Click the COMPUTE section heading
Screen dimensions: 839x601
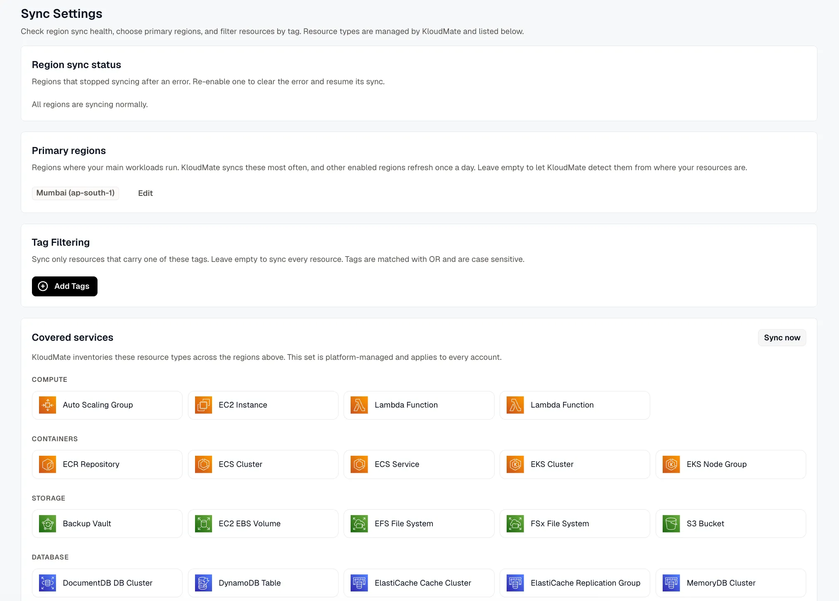tap(49, 380)
